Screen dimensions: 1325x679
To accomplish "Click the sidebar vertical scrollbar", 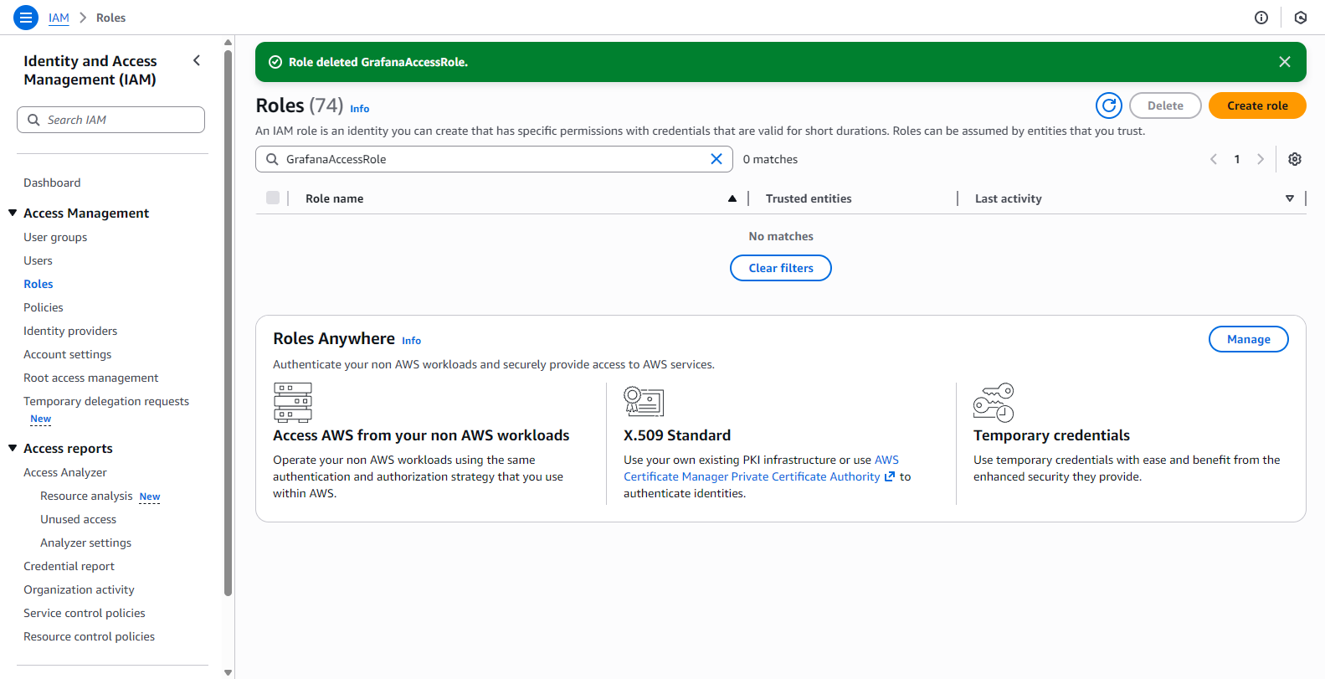I will click(228, 322).
